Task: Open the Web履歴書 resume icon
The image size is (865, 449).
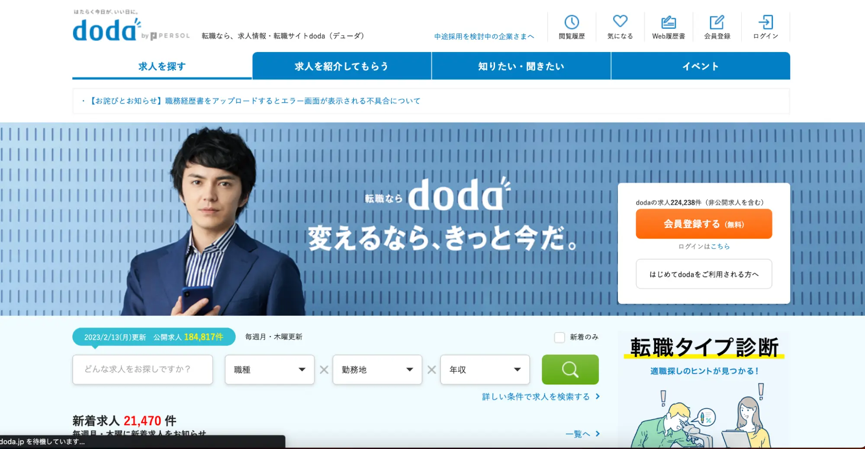Action: 668,22
